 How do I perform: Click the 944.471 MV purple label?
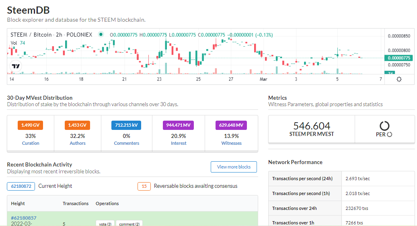[x=178, y=125]
